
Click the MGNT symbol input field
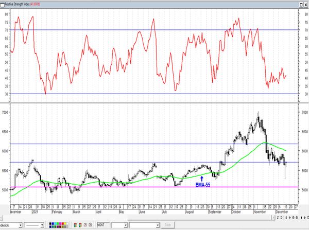103,225
